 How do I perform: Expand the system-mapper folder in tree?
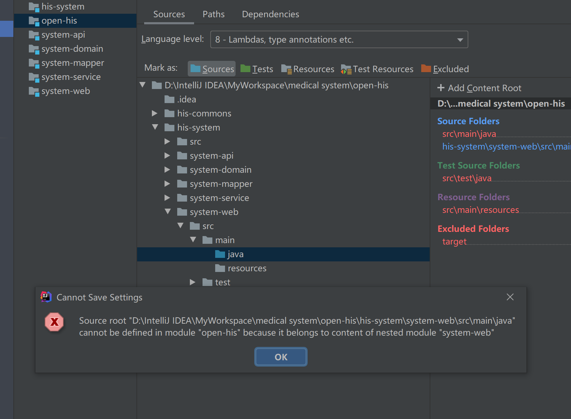tap(167, 184)
